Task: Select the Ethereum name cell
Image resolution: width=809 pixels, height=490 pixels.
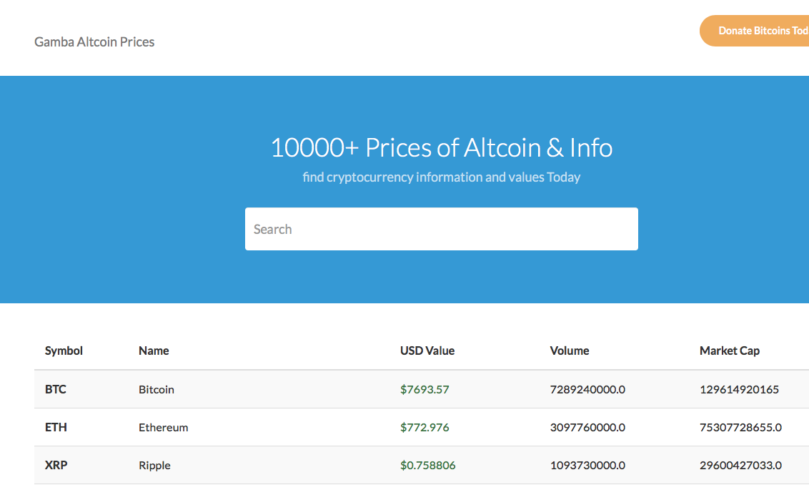Action: click(164, 428)
